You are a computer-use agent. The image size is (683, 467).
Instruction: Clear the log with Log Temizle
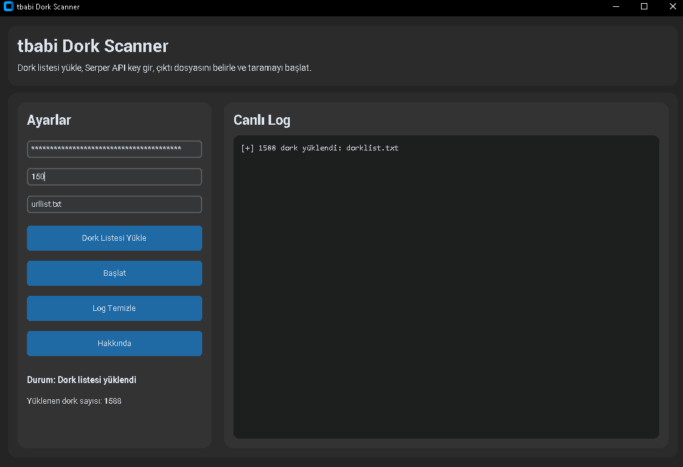point(114,308)
